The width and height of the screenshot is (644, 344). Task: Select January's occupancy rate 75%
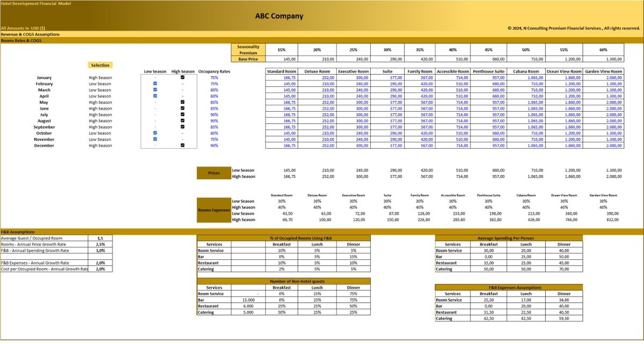[x=214, y=77]
